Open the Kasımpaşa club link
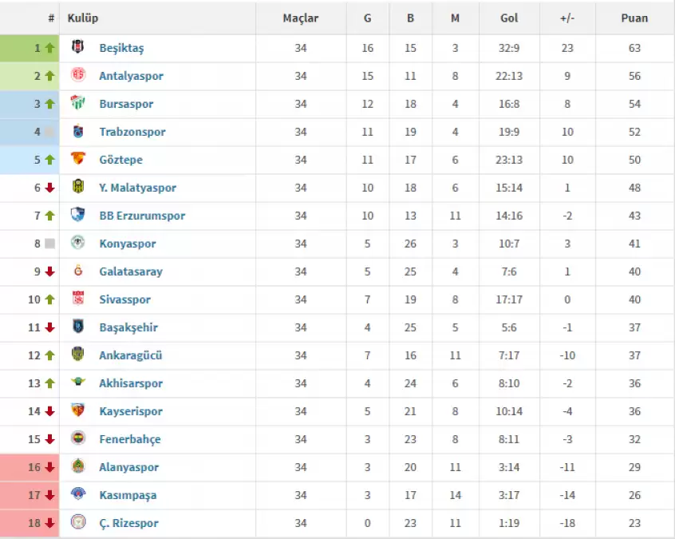The width and height of the screenshot is (675, 539). click(128, 495)
